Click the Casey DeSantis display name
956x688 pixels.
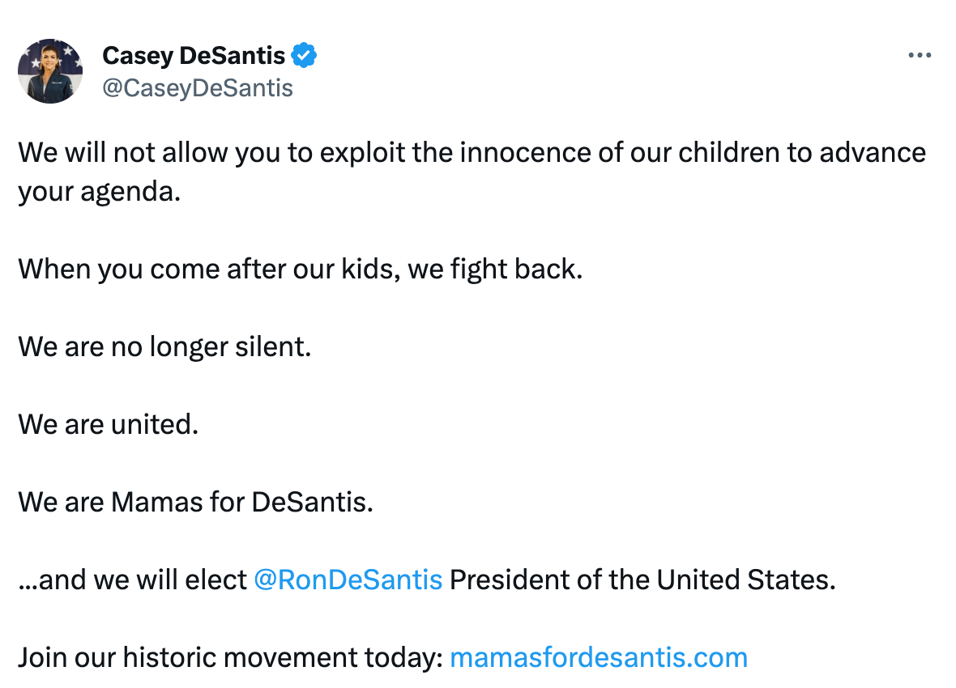(194, 56)
